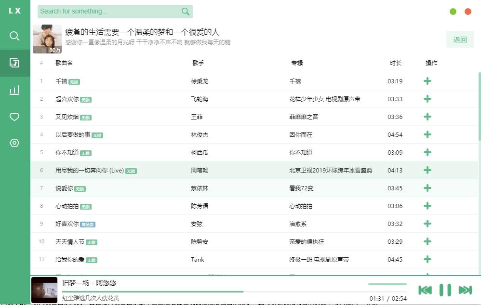Click artist name Tank
Screen dimensions: 481x305
point(198,259)
